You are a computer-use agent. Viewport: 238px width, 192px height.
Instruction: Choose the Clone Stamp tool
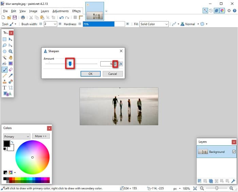click(x=5, y=82)
